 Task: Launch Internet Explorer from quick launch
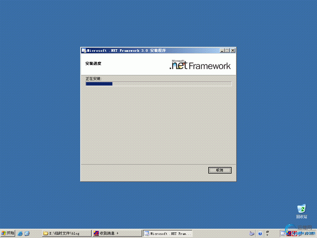[20, 234]
